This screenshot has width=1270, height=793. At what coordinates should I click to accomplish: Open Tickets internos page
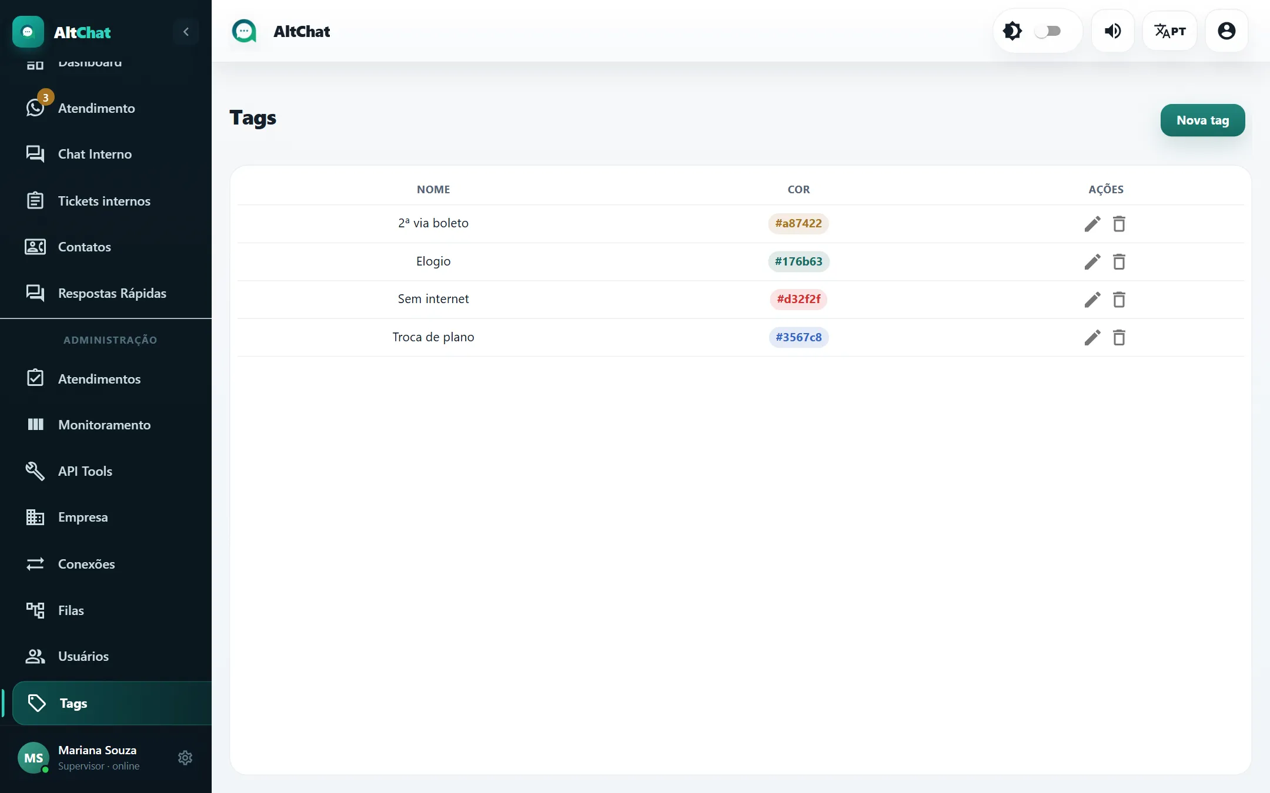point(106,201)
